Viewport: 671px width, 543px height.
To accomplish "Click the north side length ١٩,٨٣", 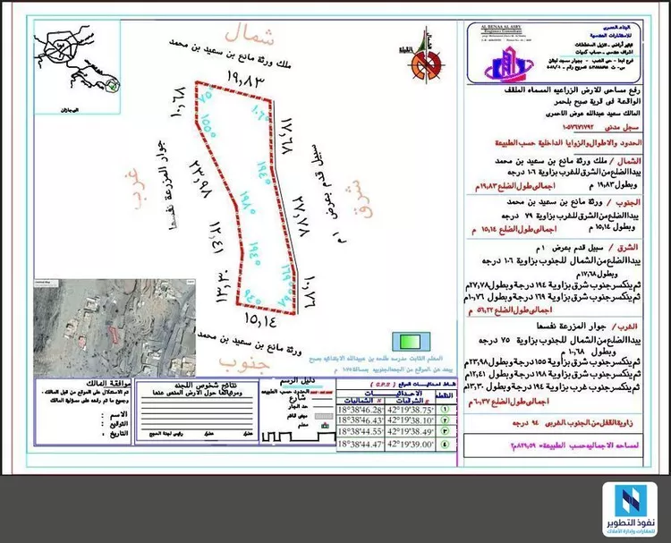I will pos(246,77).
